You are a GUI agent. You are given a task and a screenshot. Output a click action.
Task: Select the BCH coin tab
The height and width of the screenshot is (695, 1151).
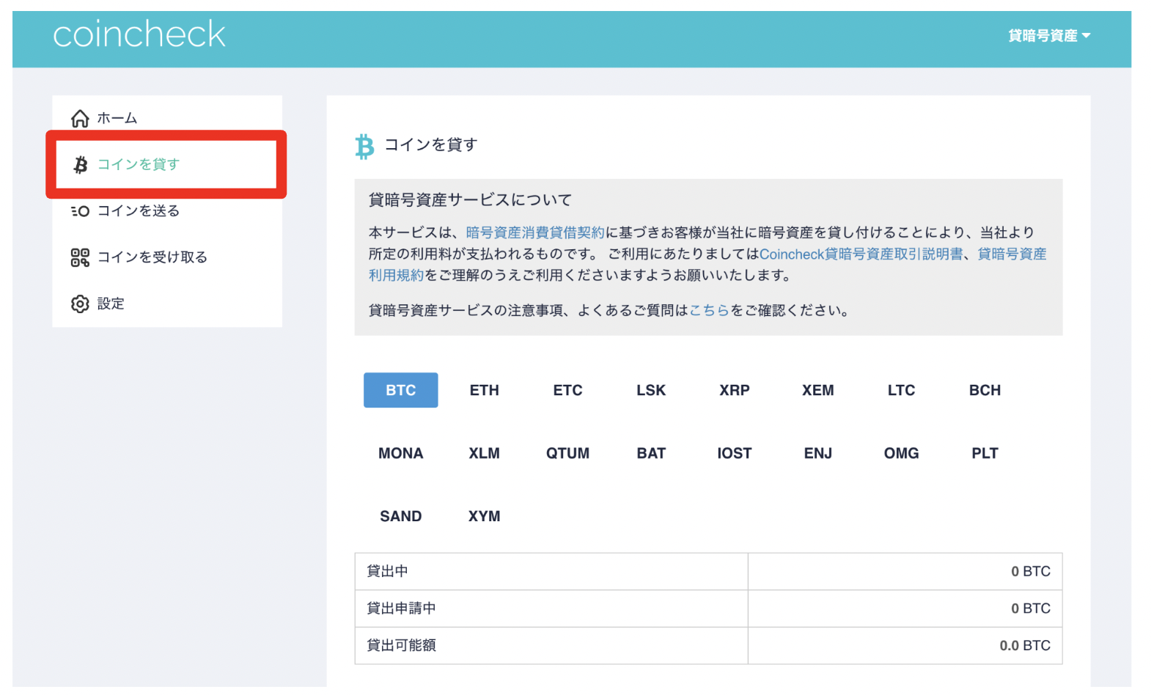985,390
